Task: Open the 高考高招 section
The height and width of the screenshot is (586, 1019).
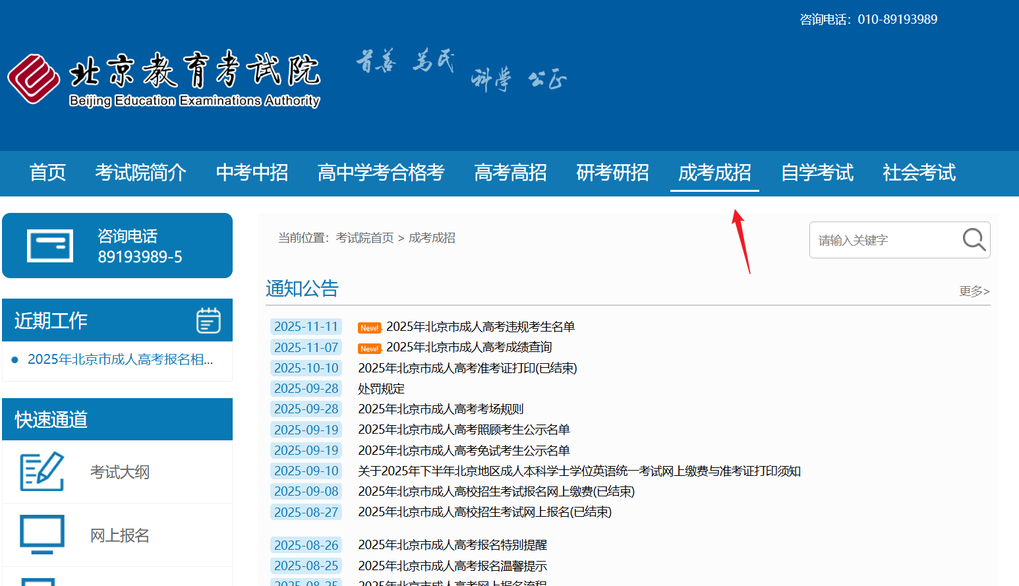Action: click(x=510, y=173)
